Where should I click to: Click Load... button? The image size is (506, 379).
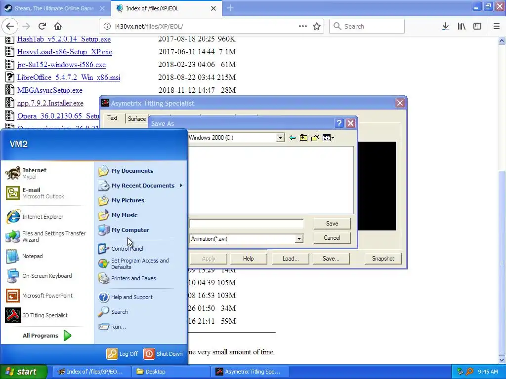point(291,259)
